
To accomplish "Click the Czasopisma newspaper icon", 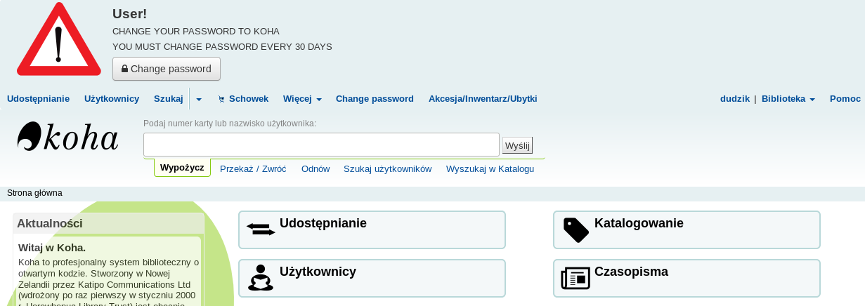I will tap(575, 278).
